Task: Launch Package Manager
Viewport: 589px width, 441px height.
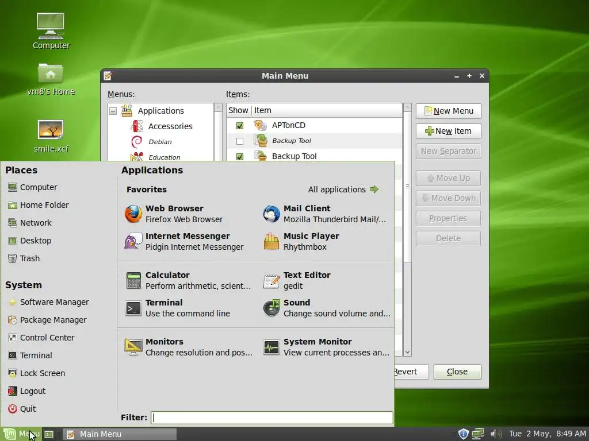Action: tap(47, 320)
